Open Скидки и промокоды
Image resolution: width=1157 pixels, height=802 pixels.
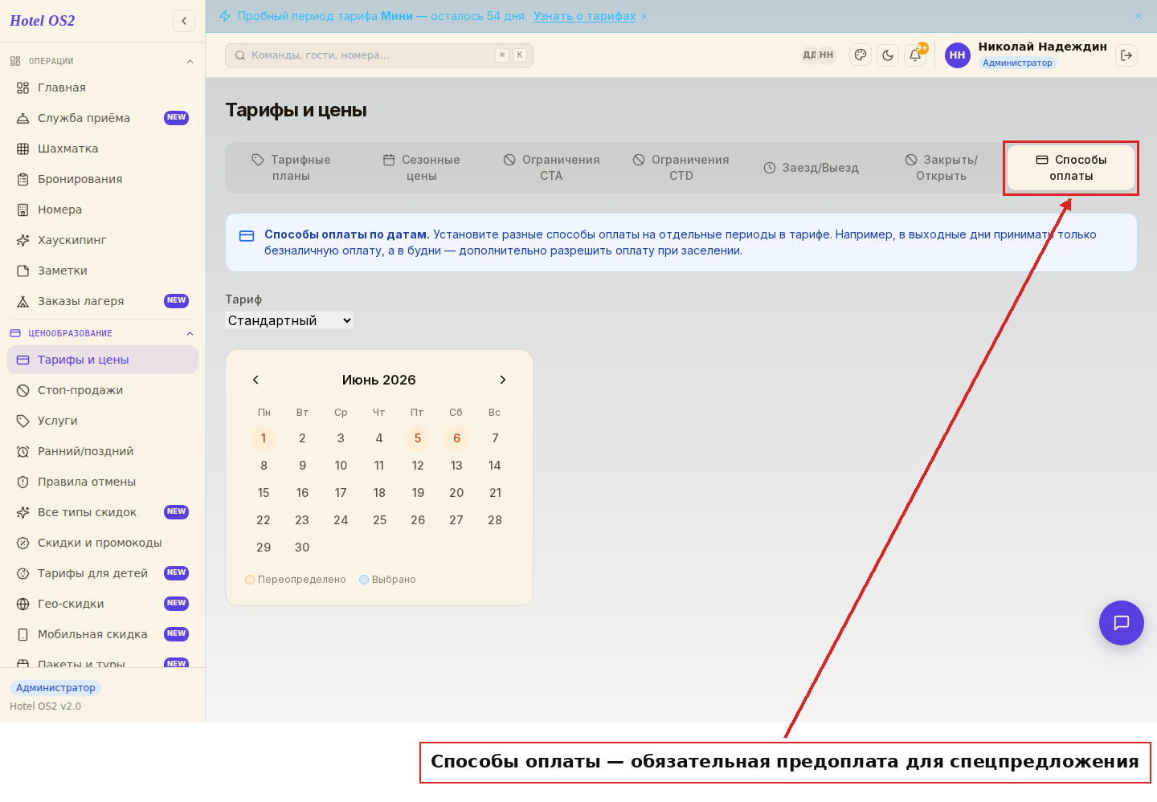(x=102, y=543)
